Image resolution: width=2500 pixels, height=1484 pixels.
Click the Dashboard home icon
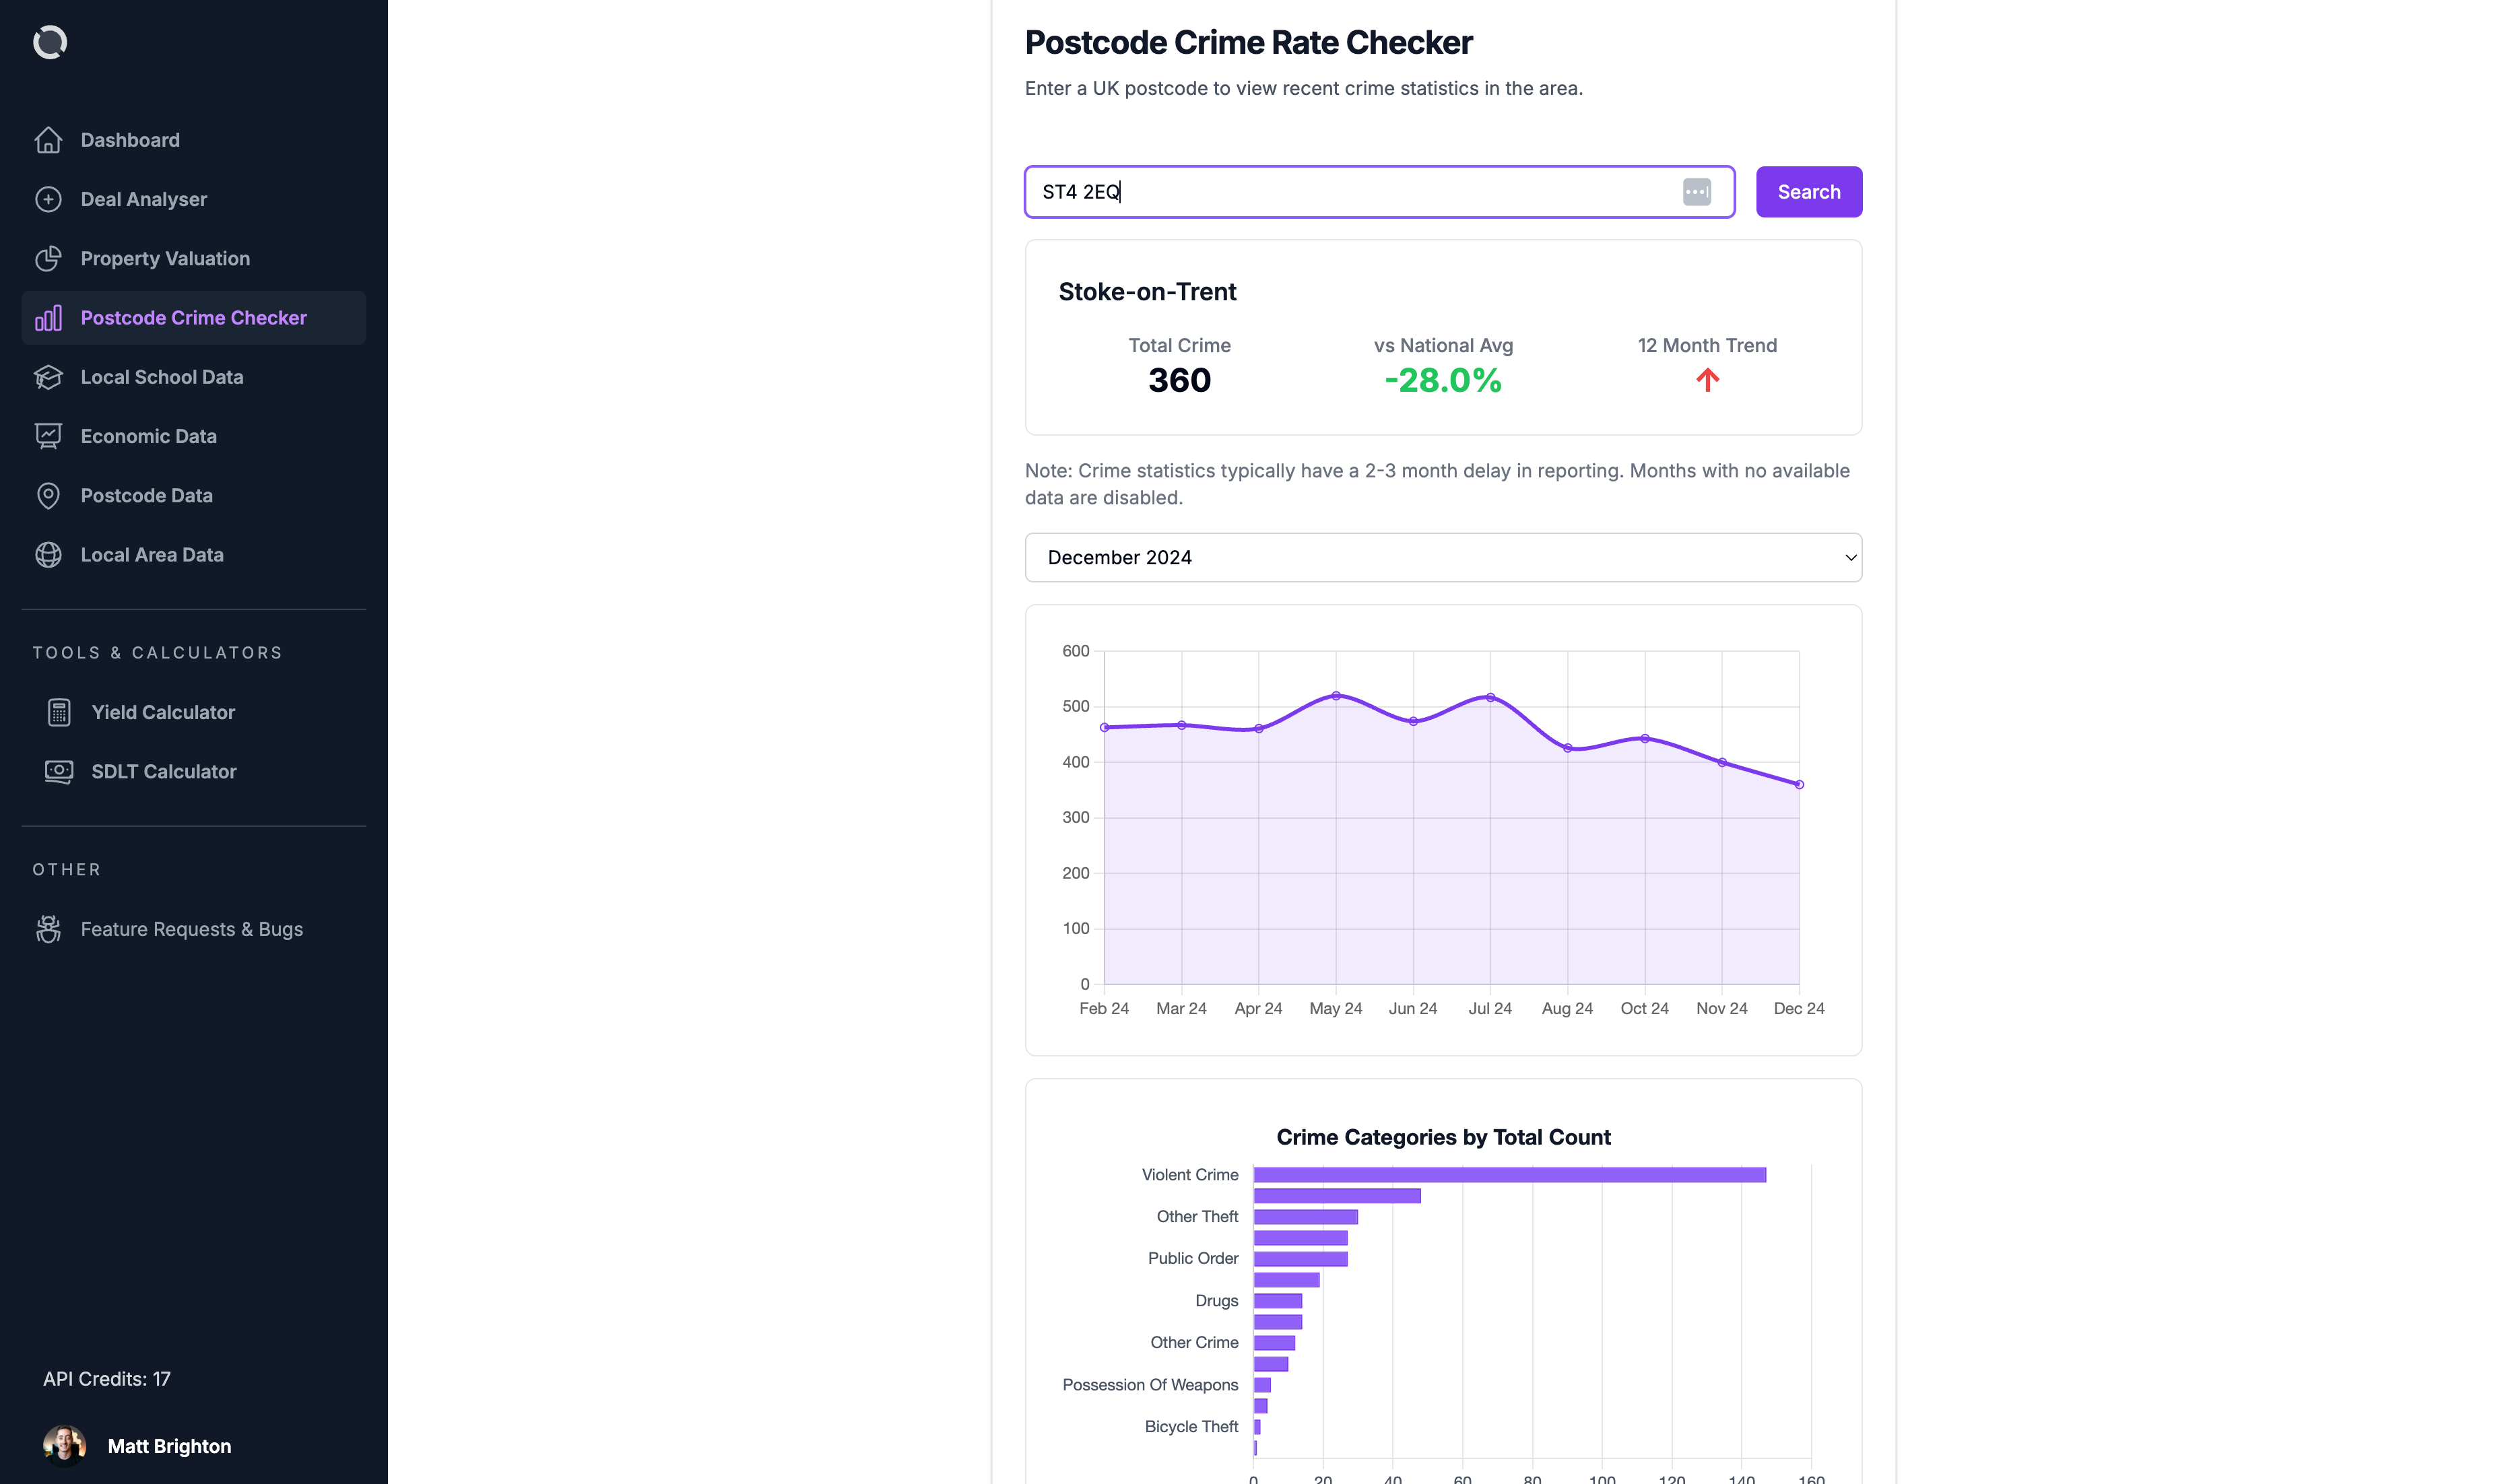coord(48,140)
